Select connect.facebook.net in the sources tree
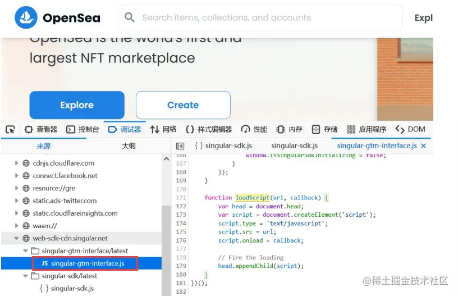 click(65, 176)
